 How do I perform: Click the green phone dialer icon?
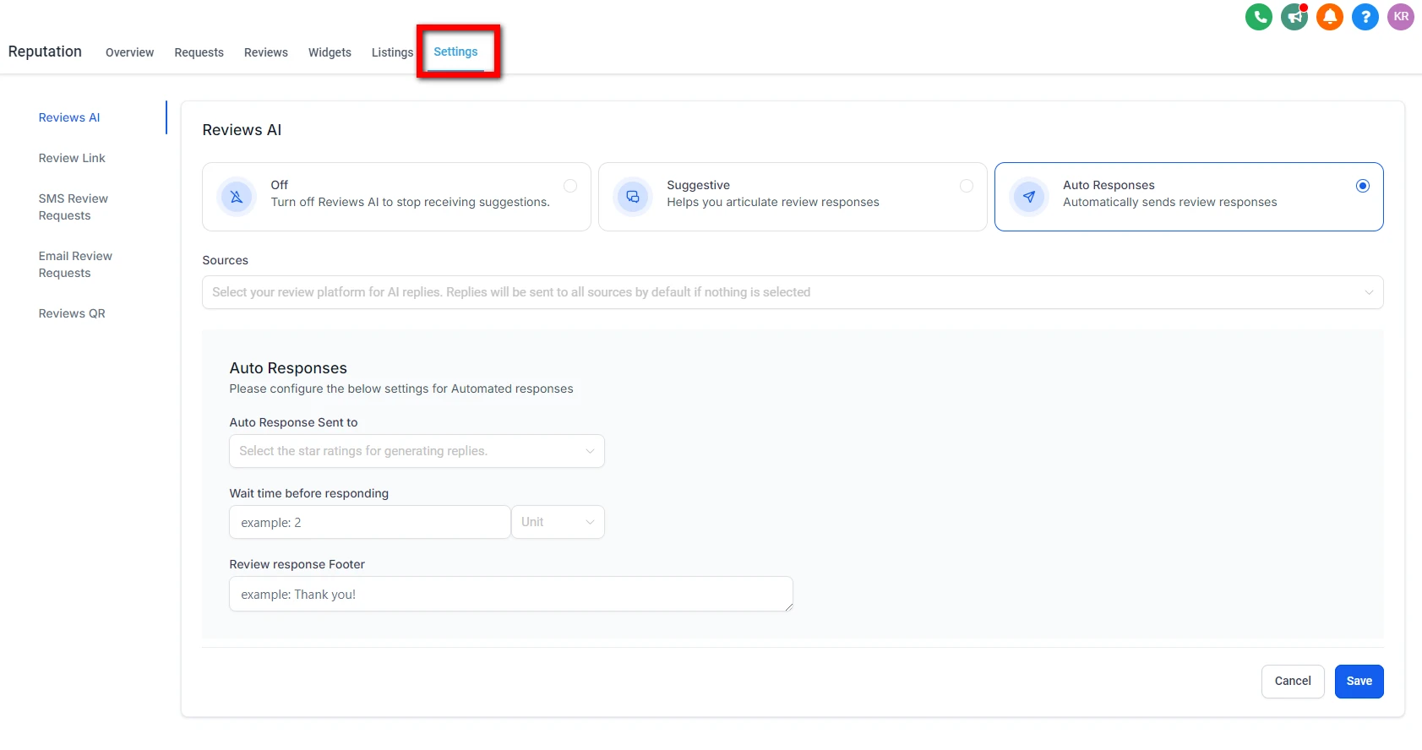(1259, 17)
